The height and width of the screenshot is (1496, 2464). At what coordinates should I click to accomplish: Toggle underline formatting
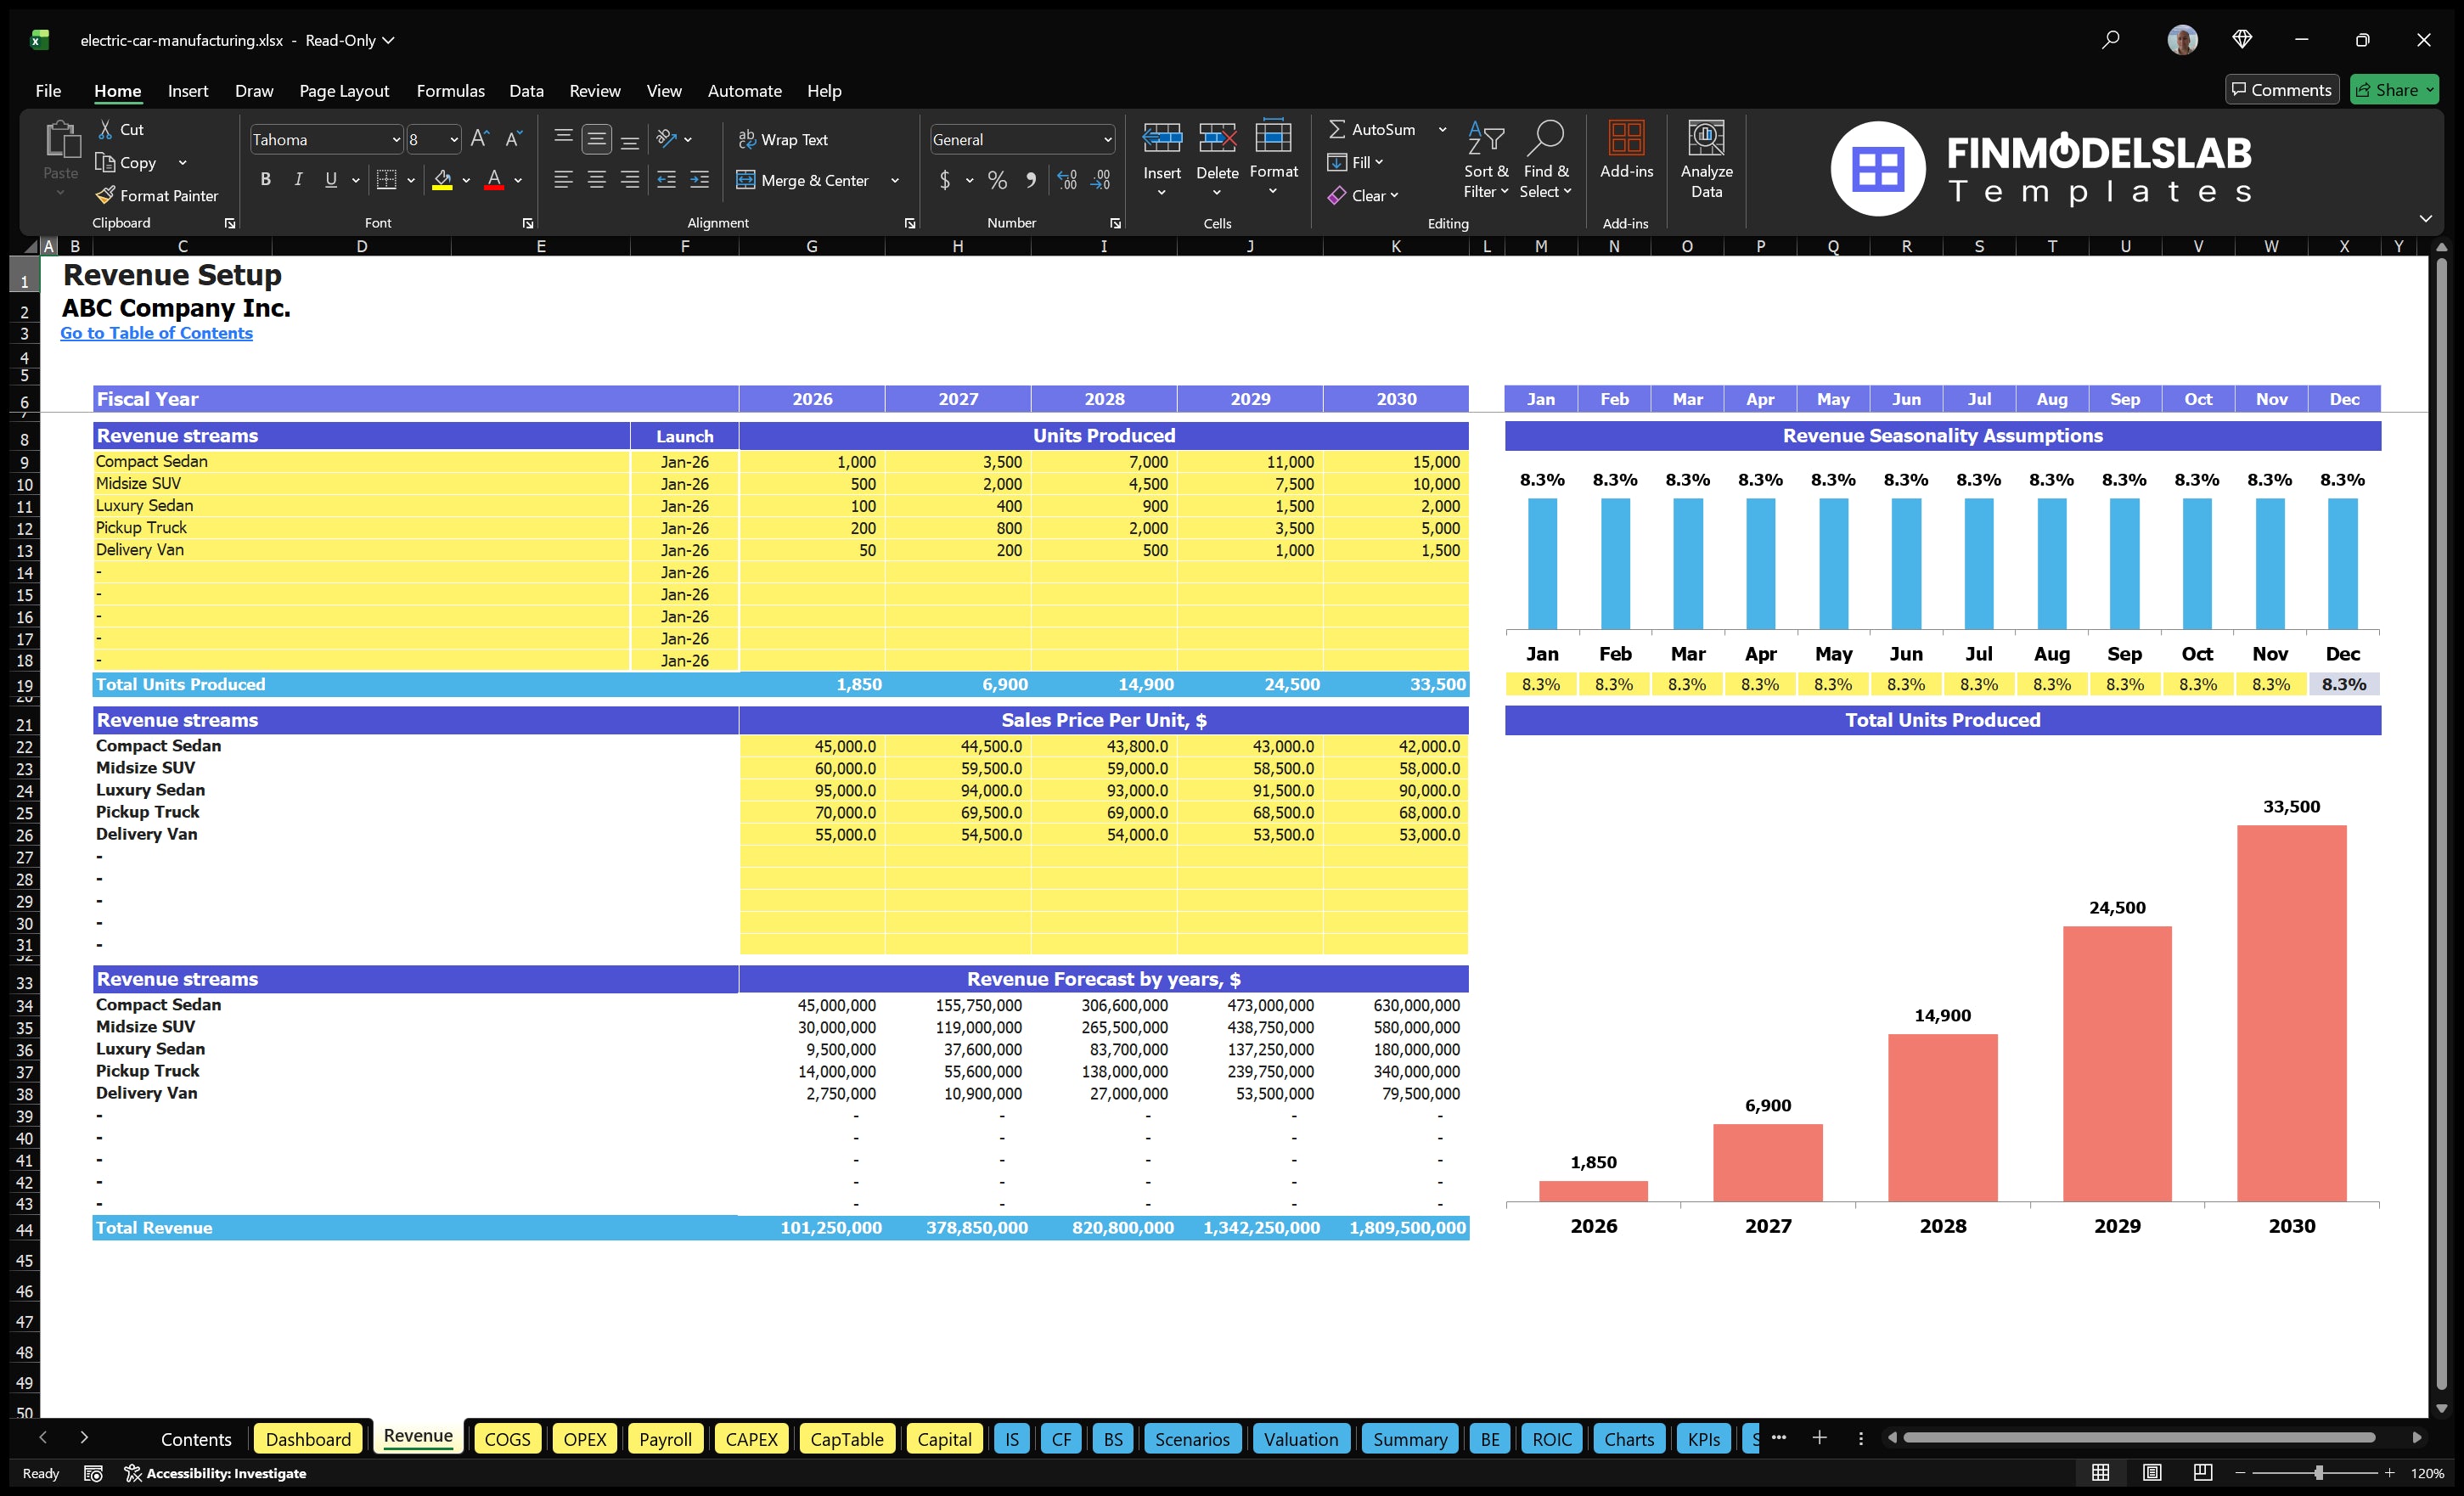pos(330,179)
